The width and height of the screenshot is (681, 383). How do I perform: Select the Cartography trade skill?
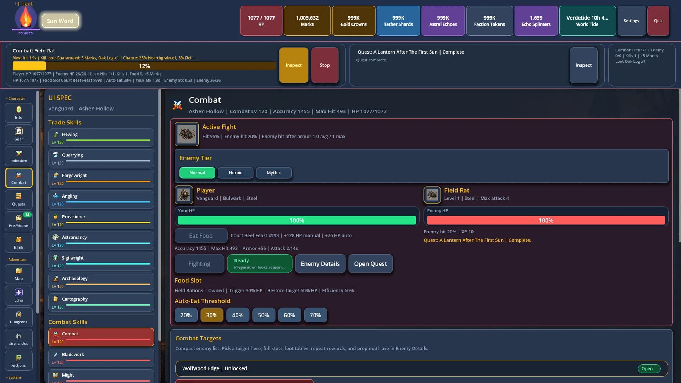(101, 302)
